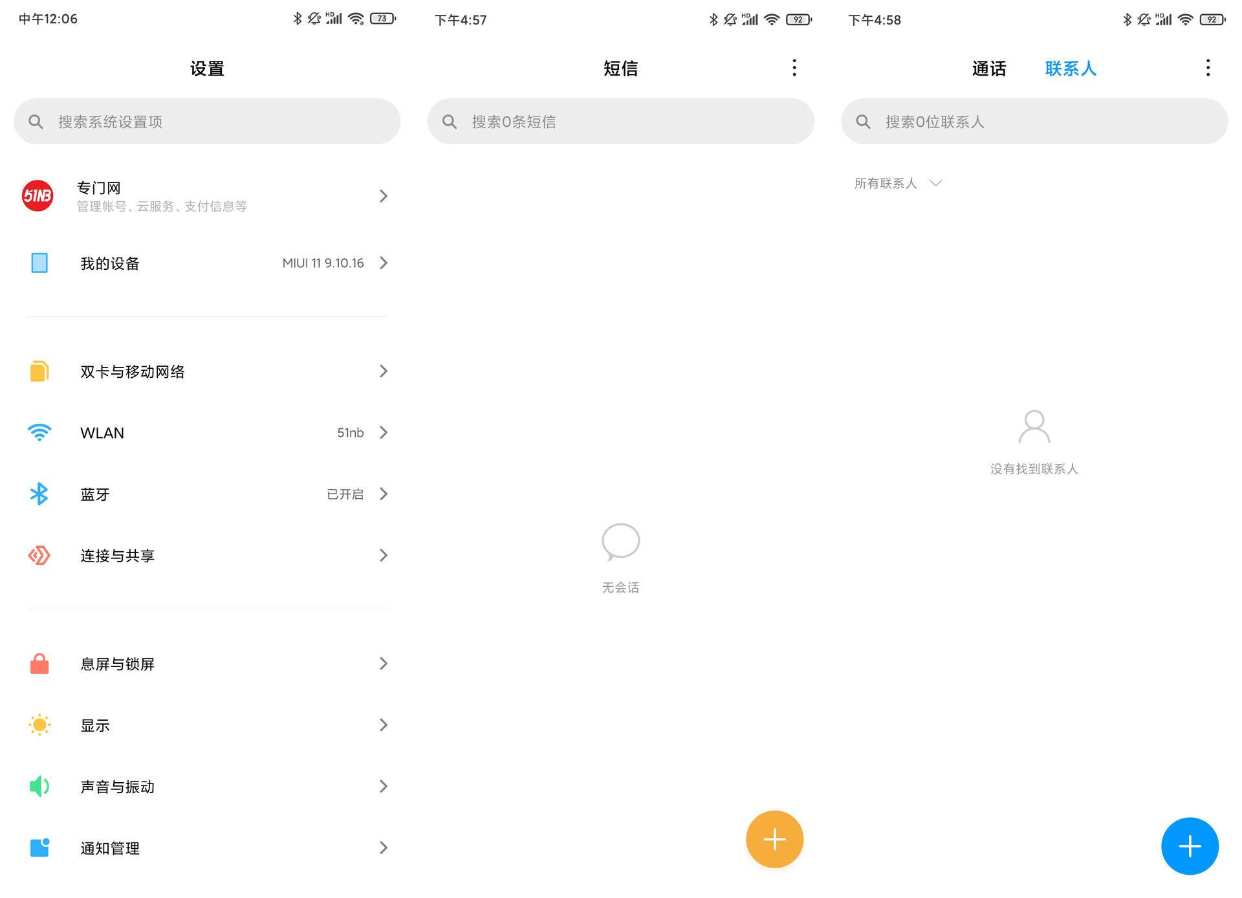Expand the 显示 display settings row chevron
Screen dimensions: 1242x898
coord(383,725)
